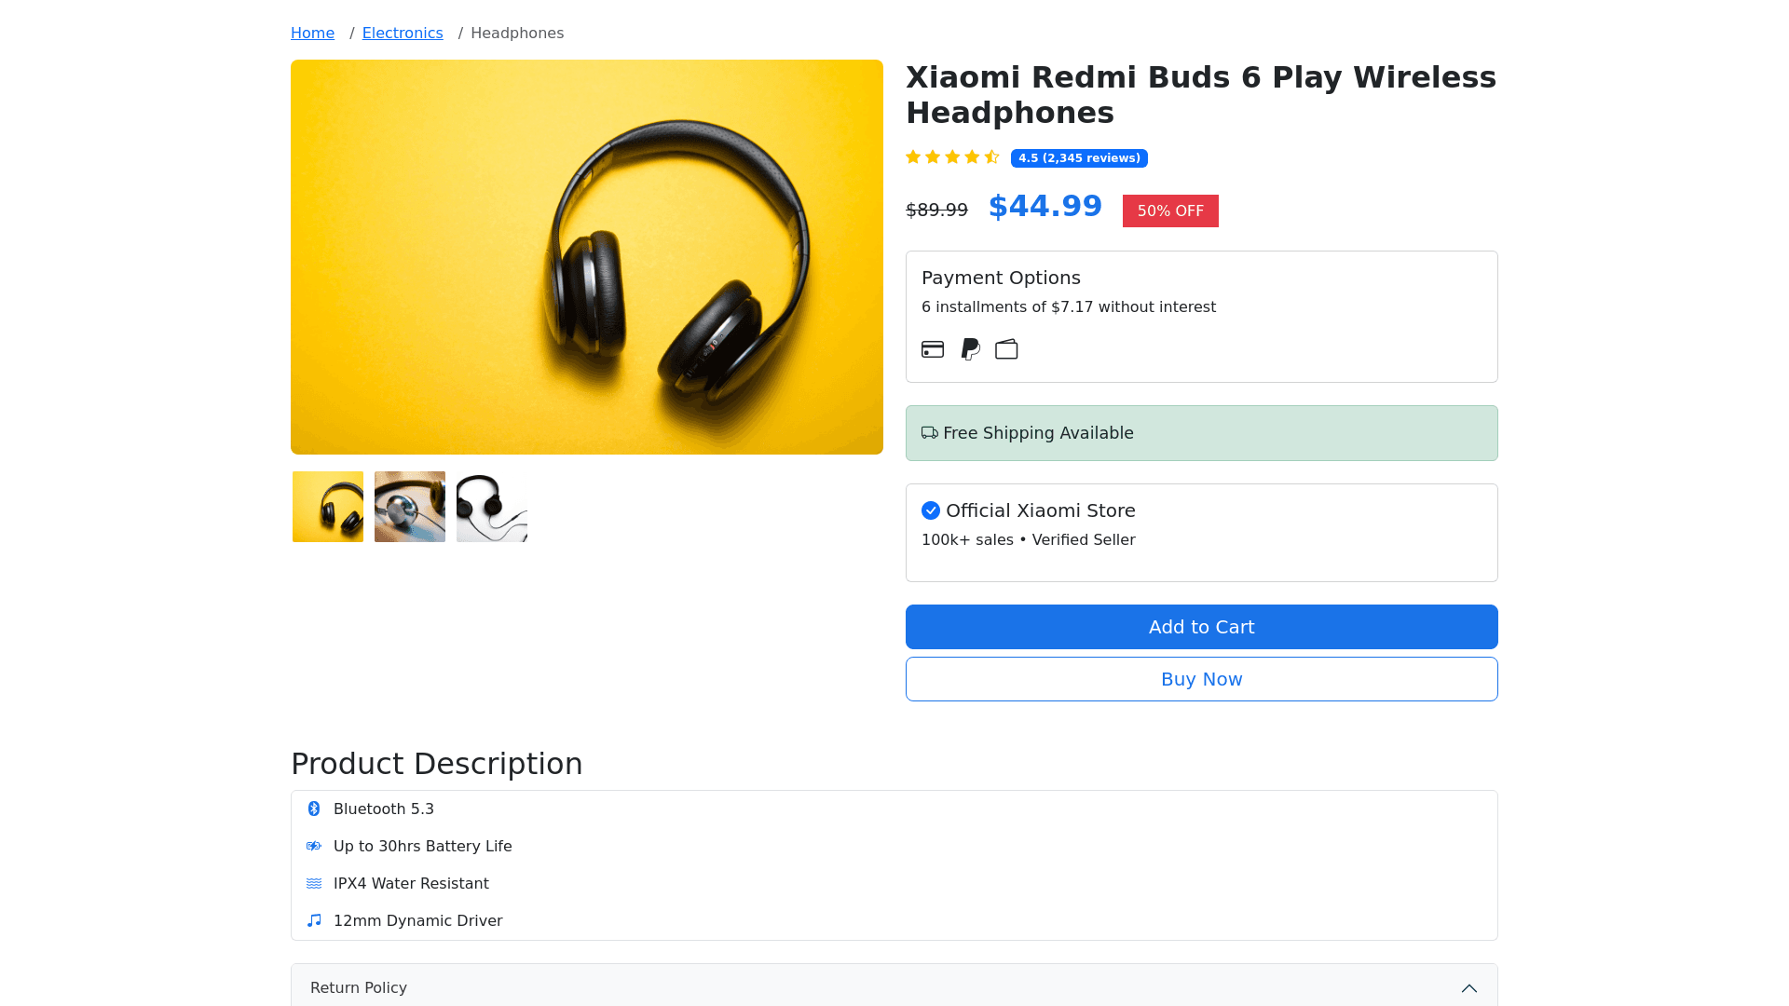Screen dimensions: 1789x1006
Task: Click the PayPal payment icon
Action: [x=970, y=349]
